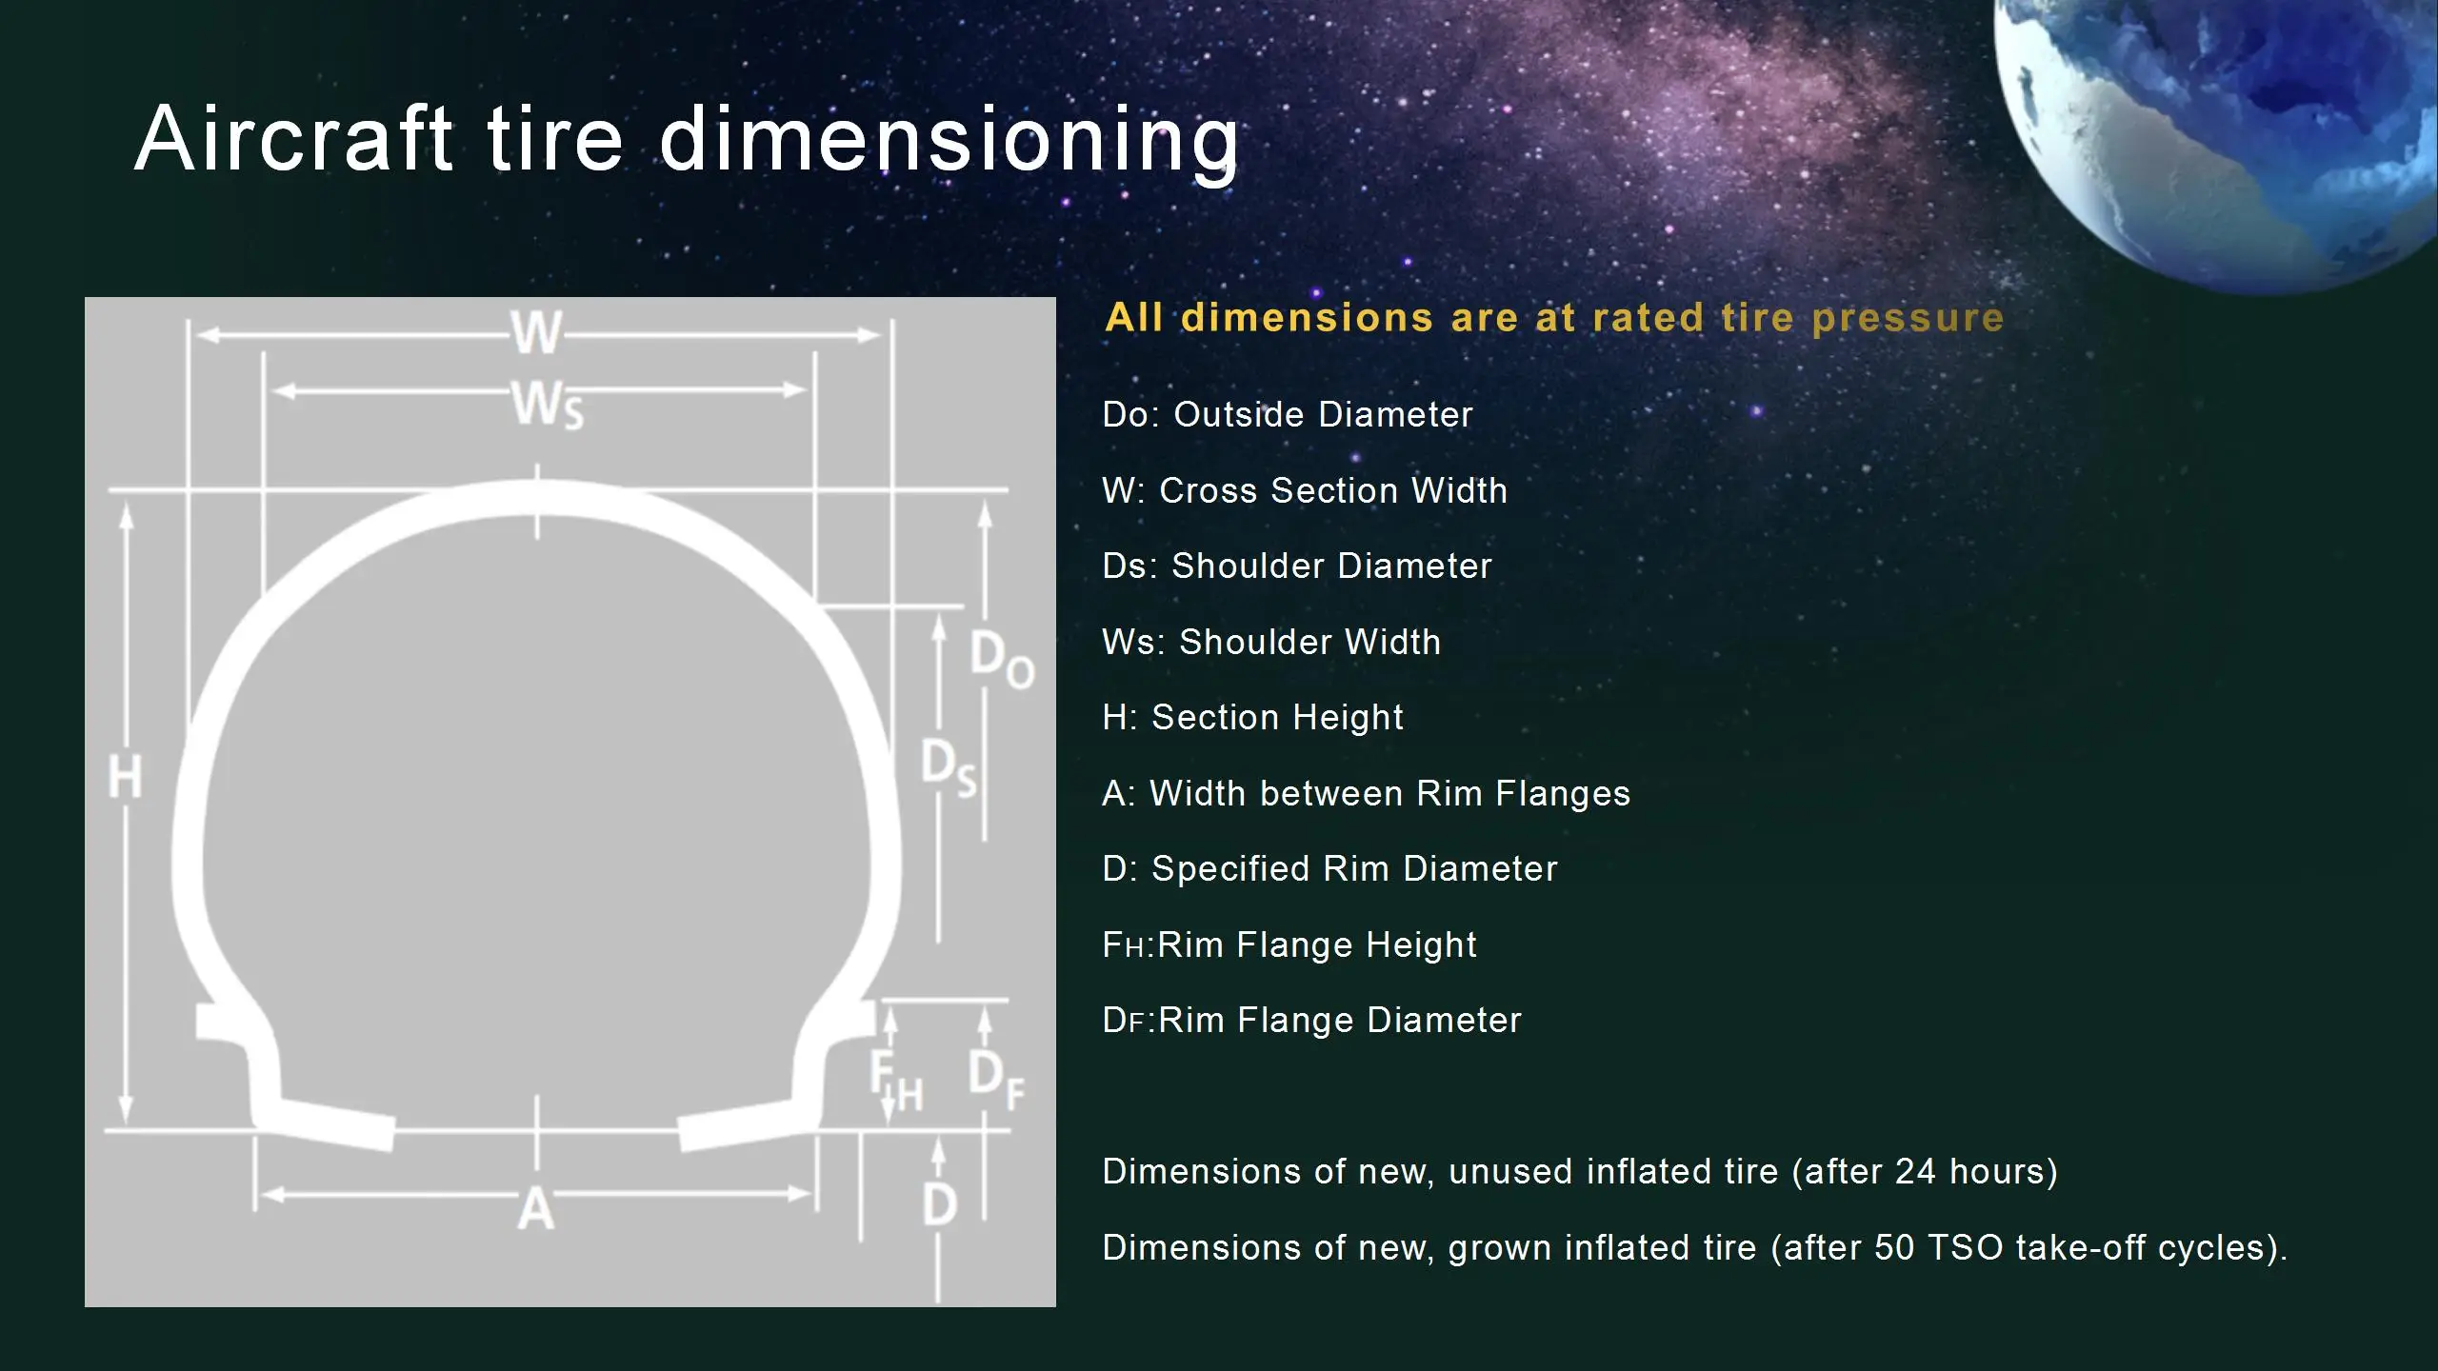2438x1371 pixels.
Task: Click the 'DF:Rim Flange Diameter' line
Action: pos(1311,1021)
